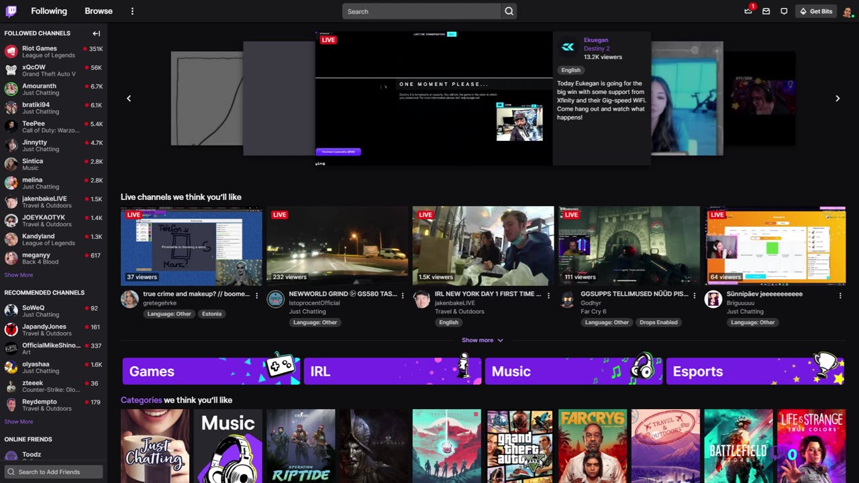Open Prime Loot crown icon

coord(748,11)
